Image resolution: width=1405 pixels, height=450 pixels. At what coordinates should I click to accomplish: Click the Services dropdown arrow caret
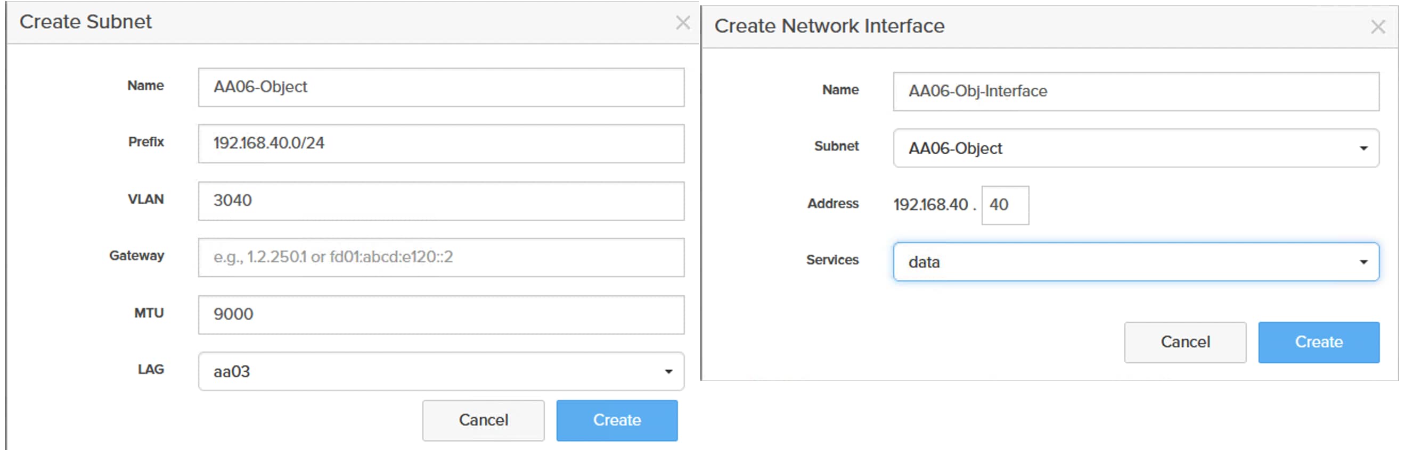(x=1363, y=262)
